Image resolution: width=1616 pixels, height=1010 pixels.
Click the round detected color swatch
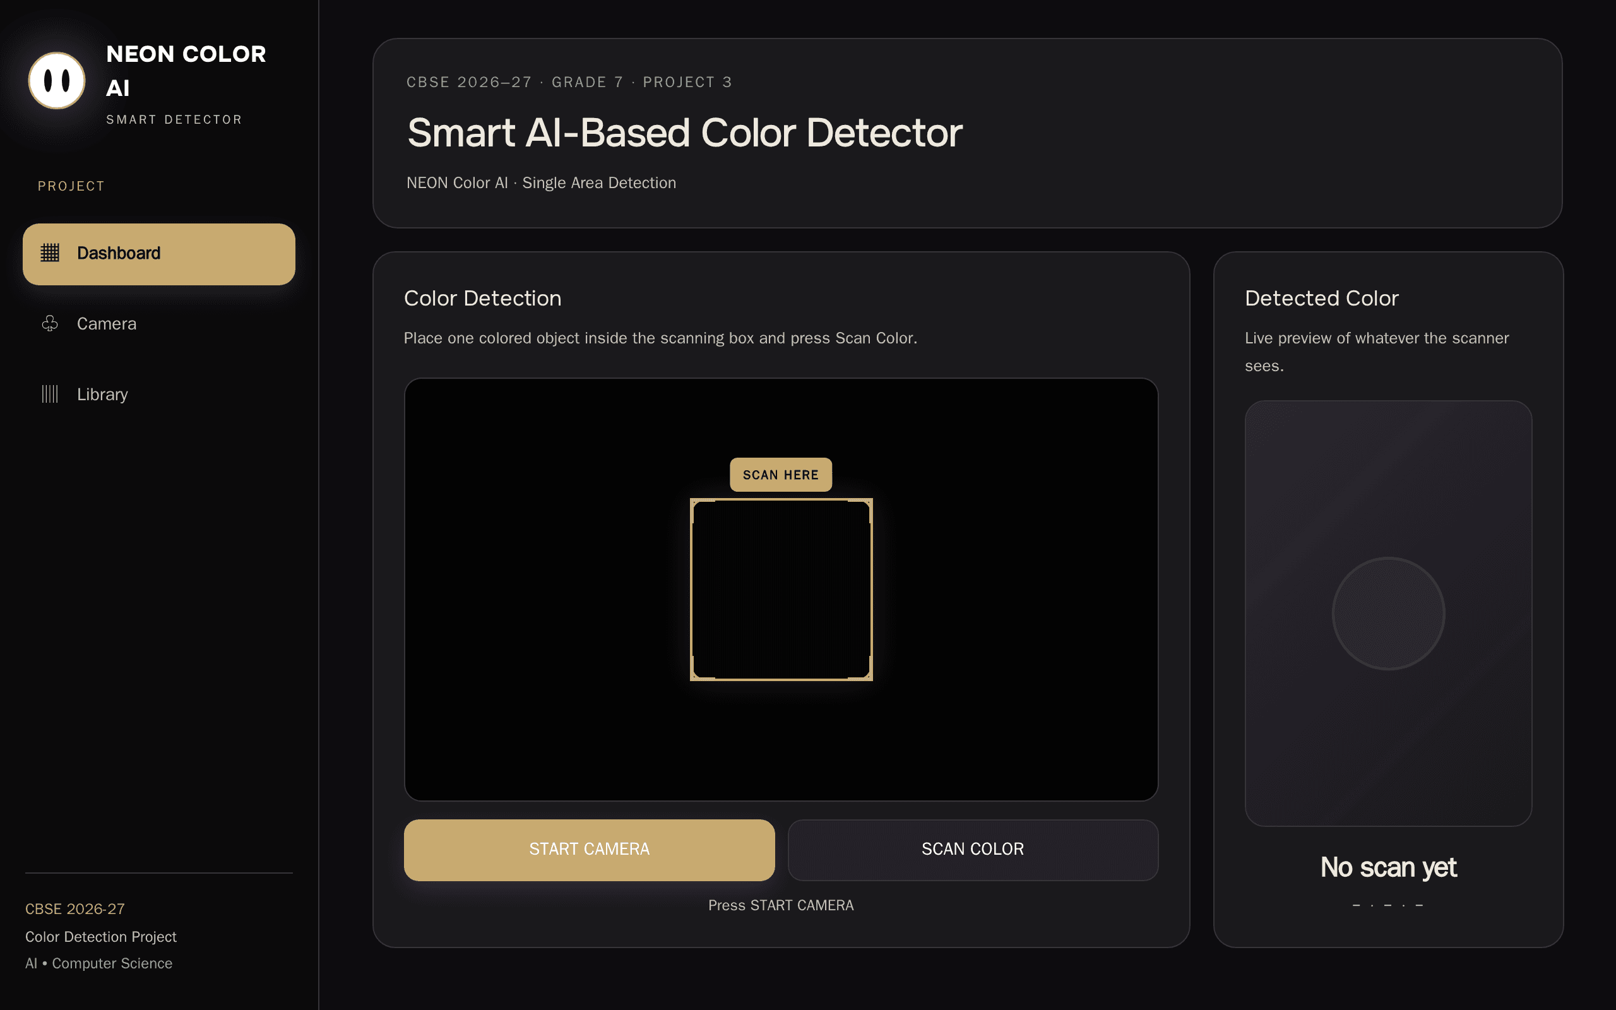coord(1388,614)
